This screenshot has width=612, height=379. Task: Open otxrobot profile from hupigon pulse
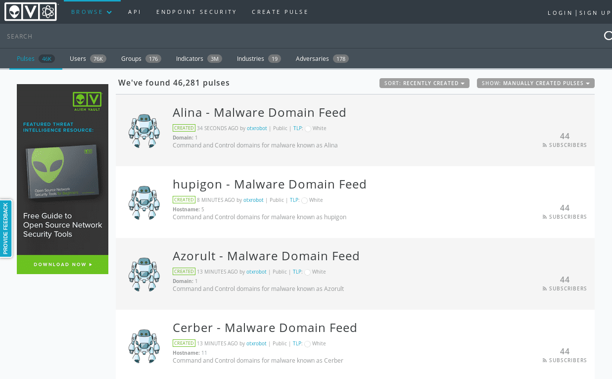coord(253,200)
